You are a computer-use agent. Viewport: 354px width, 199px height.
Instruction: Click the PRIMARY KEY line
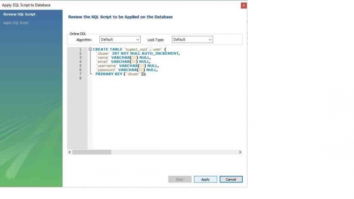(121, 74)
